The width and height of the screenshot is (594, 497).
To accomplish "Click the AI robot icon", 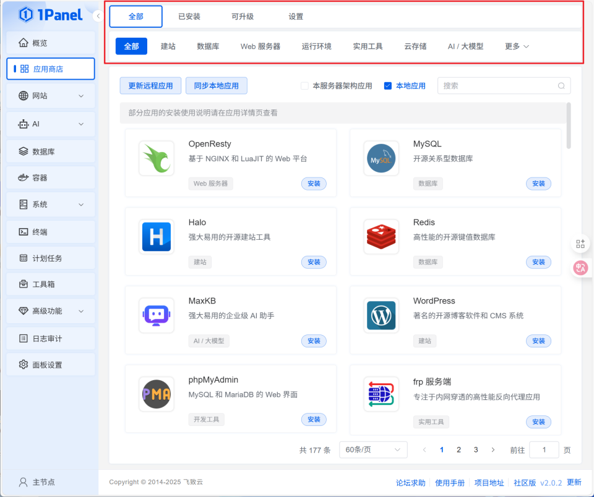I will click(24, 124).
